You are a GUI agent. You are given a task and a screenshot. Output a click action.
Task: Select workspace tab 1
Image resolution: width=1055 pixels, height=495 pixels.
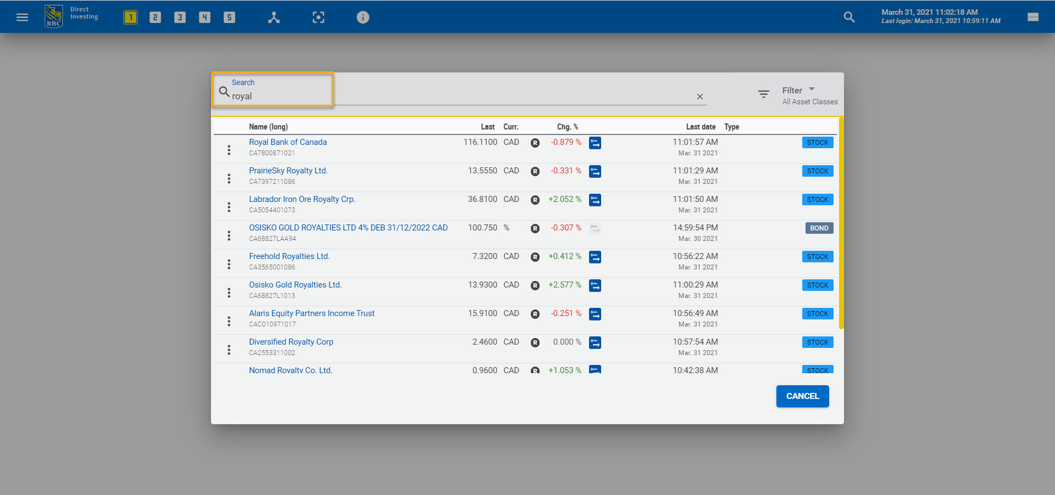130,17
